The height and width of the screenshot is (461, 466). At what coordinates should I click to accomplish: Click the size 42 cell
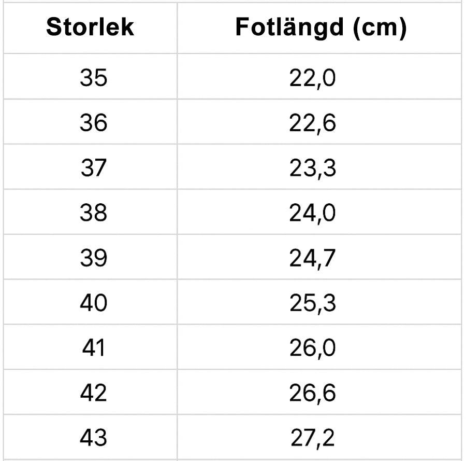tap(94, 393)
